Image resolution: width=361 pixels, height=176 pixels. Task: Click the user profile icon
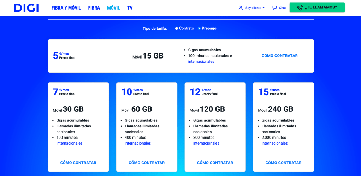(x=241, y=8)
